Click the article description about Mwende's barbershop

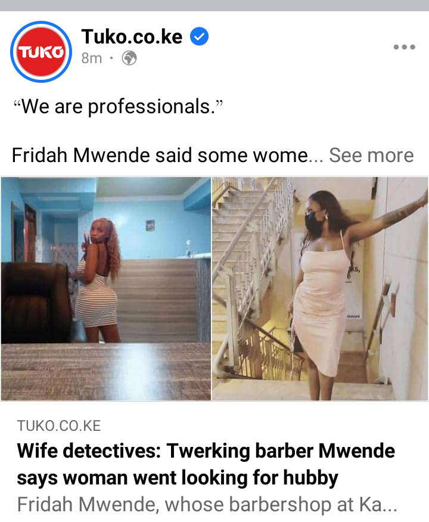207,504
